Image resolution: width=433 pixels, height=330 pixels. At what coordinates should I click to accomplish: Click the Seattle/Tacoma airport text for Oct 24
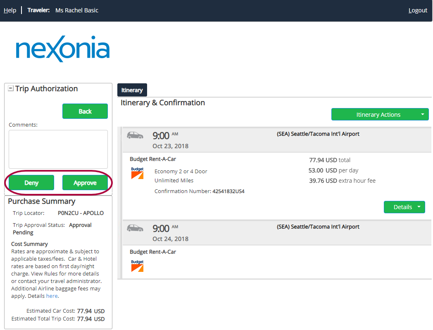tap(318, 227)
